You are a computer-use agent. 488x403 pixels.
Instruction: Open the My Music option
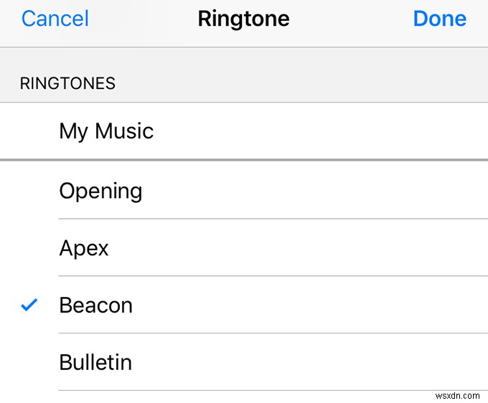(x=106, y=131)
